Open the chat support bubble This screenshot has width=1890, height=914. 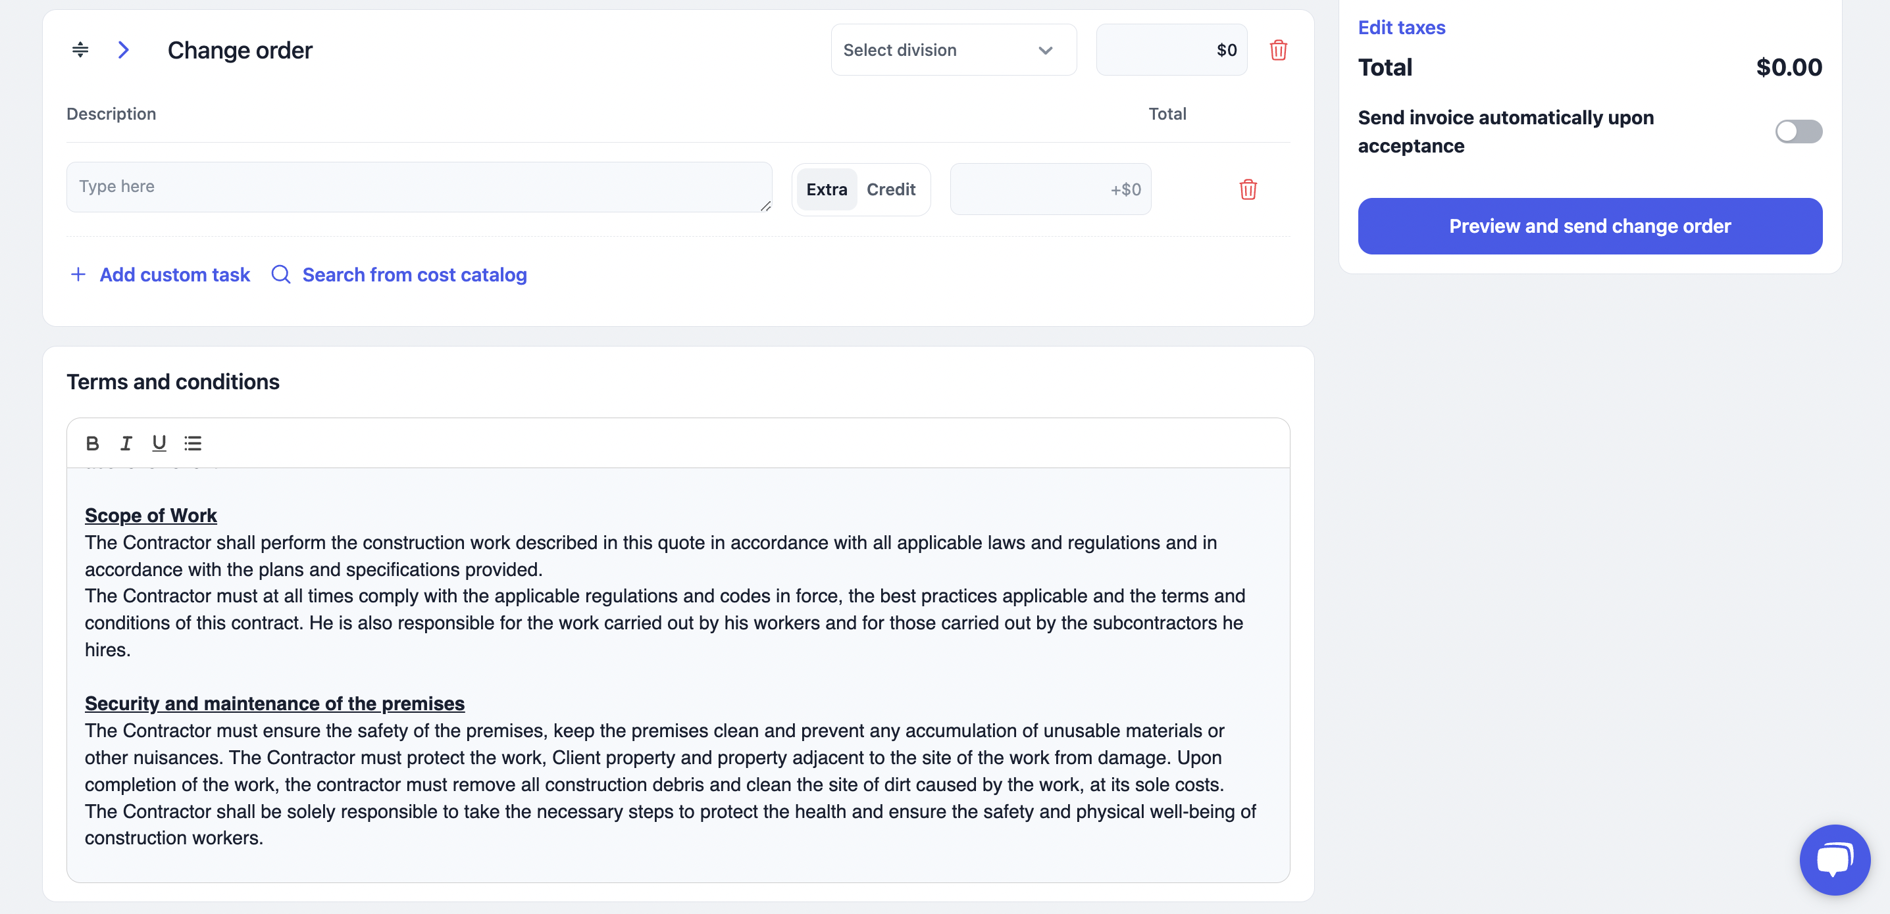(x=1834, y=859)
